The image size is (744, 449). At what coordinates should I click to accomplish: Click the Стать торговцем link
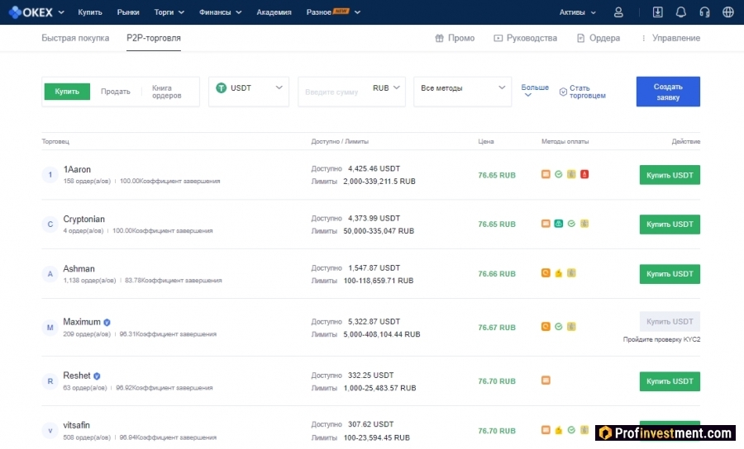(x=582, y=92)
